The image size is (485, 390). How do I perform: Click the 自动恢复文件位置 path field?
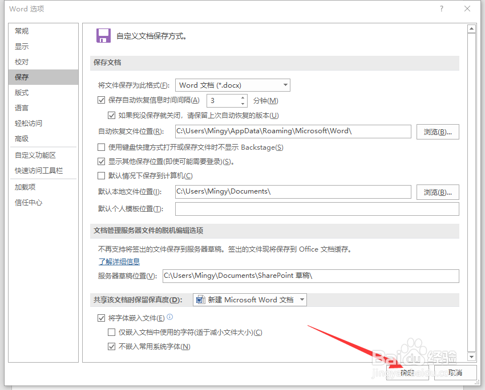pos(293,132)
